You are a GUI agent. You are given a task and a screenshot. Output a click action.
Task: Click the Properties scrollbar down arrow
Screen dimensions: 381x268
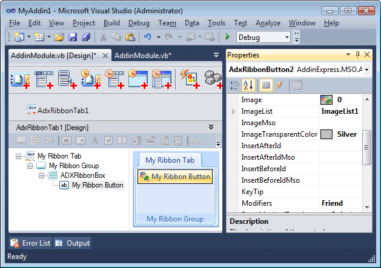[367, 208]
